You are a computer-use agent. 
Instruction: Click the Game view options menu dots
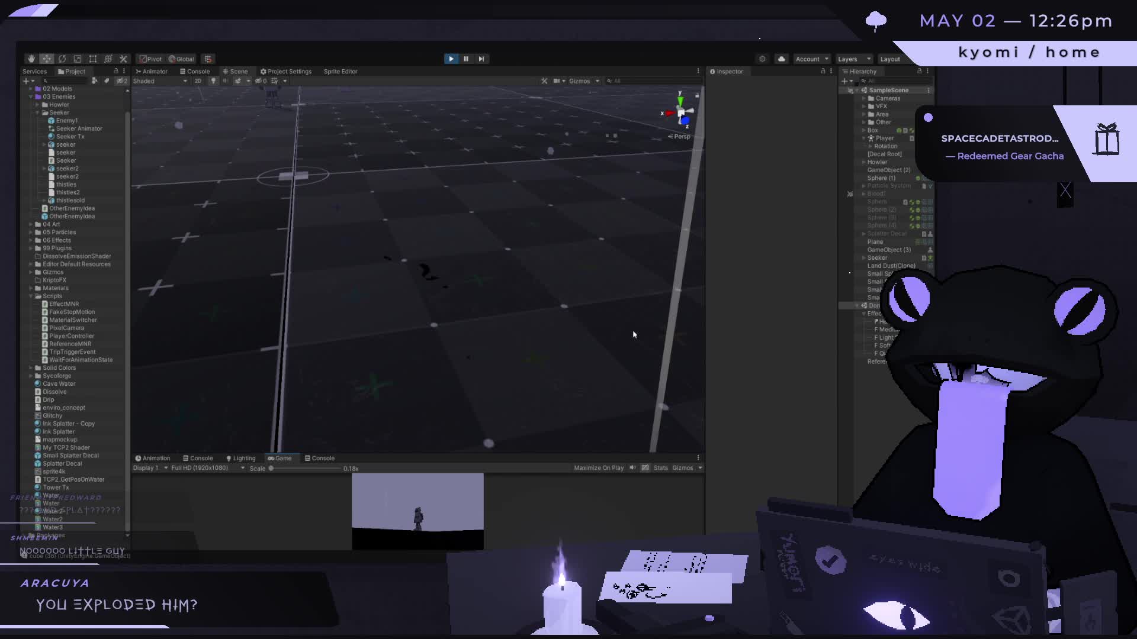pyautogui.click(x=698, y=457)
